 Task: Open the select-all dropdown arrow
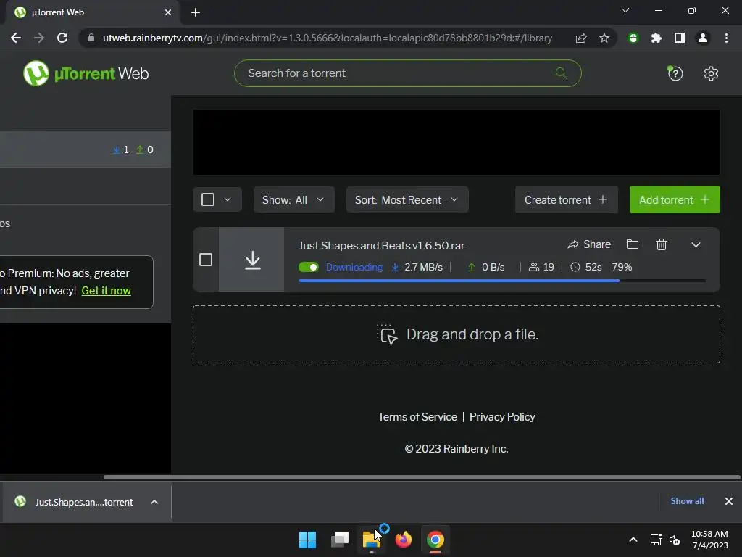(x=228, y=199)
